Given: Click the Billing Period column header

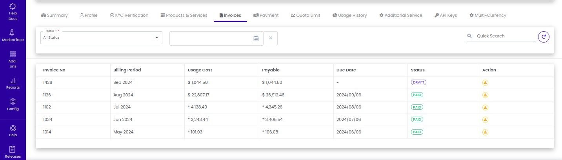Looking at the screenshot, I should pyautogui.click(x=127, y=70).
